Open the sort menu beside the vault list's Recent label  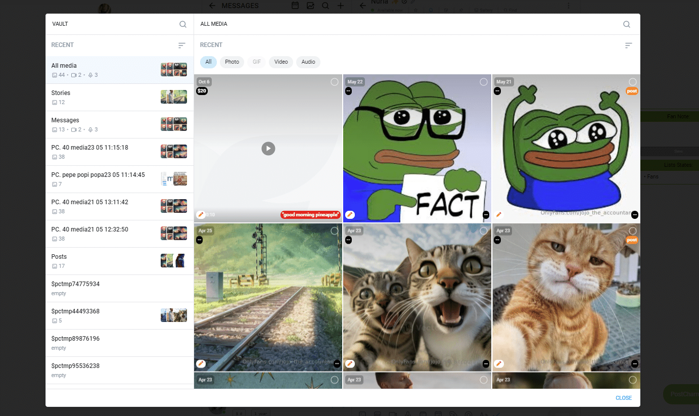pyautogui.click(x=182, y=45)
